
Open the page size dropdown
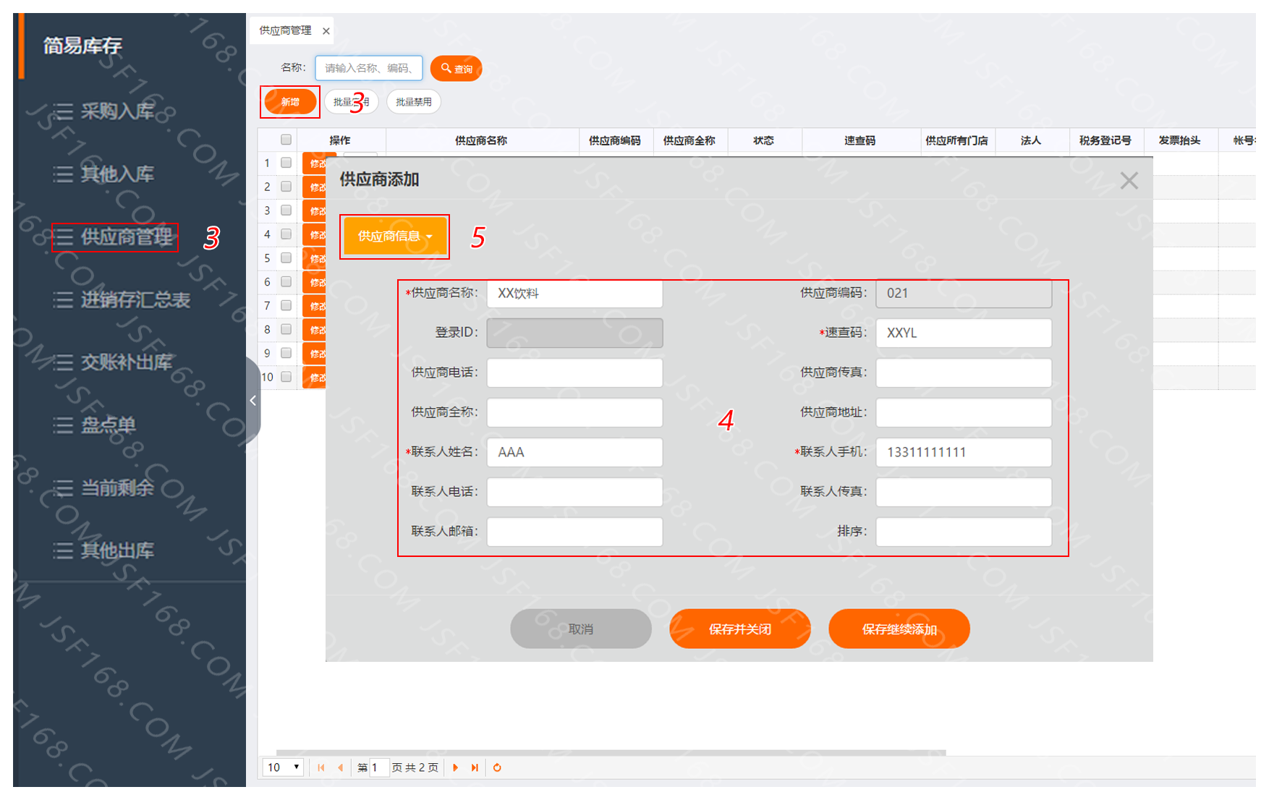pyautogui.click(x=283, y=767)
